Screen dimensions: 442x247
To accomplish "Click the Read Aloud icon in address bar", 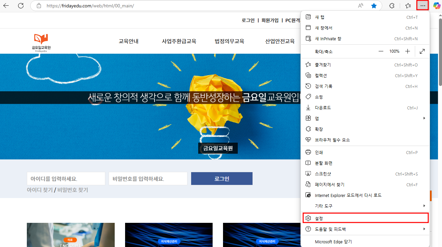I will coord(361,6).
